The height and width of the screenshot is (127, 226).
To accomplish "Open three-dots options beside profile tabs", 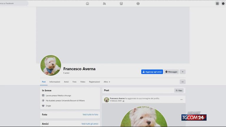I will 182,82.
